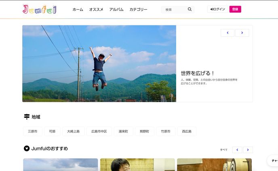Click the すべて link

click(223, 150)
